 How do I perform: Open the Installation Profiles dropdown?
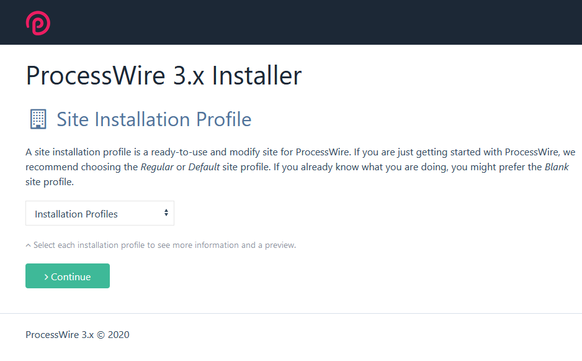99,213
